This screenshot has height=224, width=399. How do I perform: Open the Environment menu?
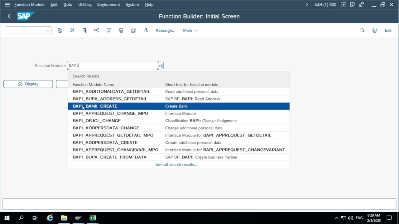click(x=108, y=5)
